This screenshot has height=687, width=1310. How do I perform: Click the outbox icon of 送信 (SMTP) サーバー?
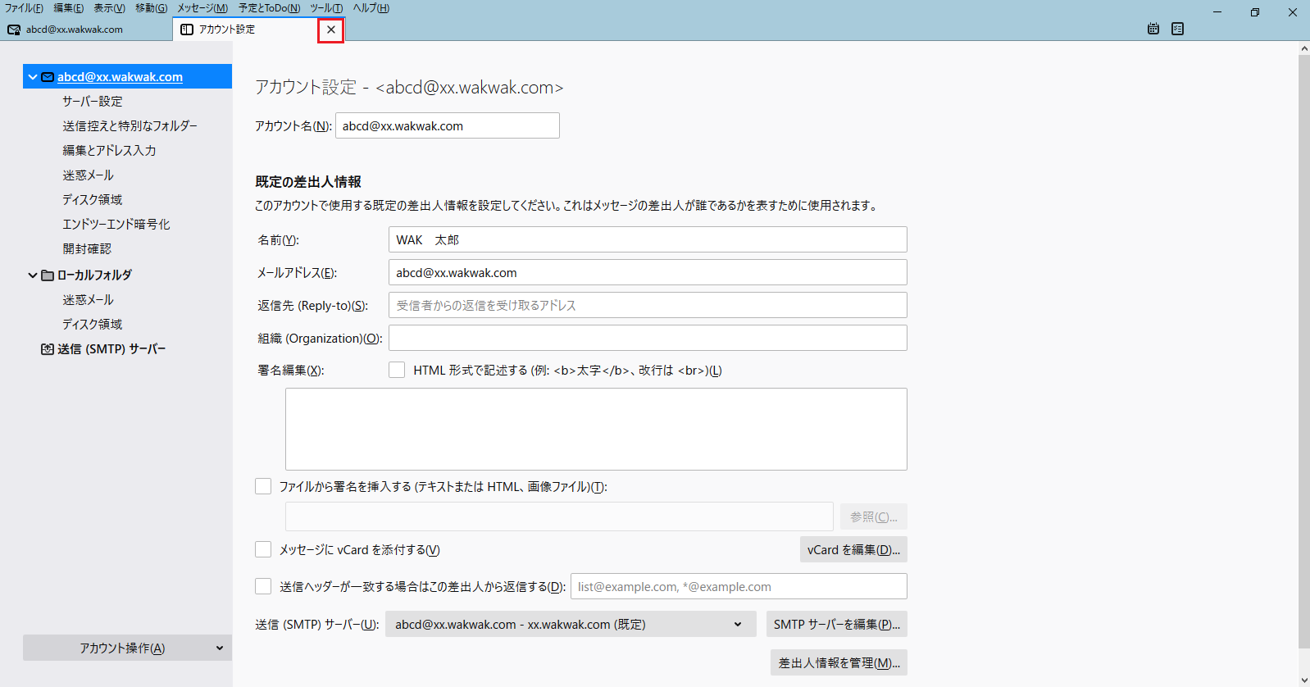(x=48, y=349)
